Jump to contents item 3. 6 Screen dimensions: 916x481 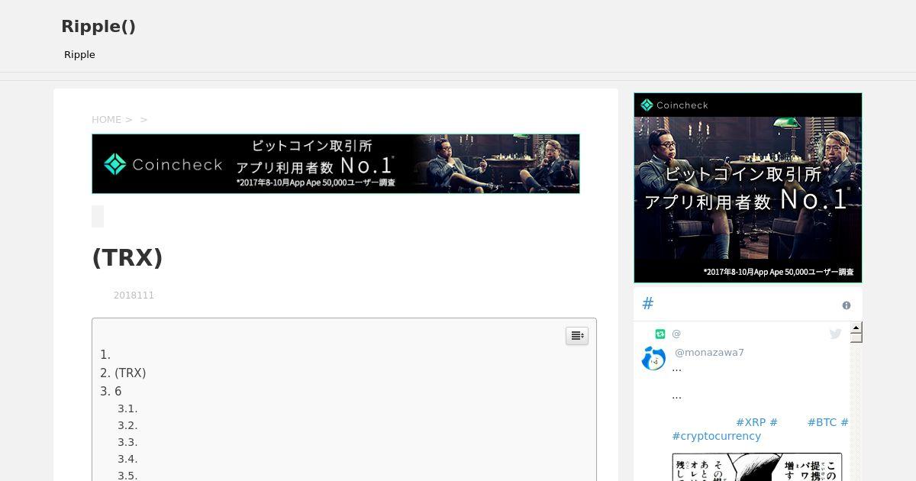111,391
